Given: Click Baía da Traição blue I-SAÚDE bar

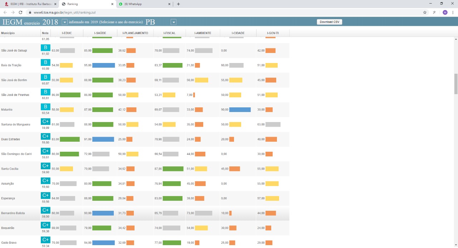Looking at the screenshot, I should tap(103, 65).
